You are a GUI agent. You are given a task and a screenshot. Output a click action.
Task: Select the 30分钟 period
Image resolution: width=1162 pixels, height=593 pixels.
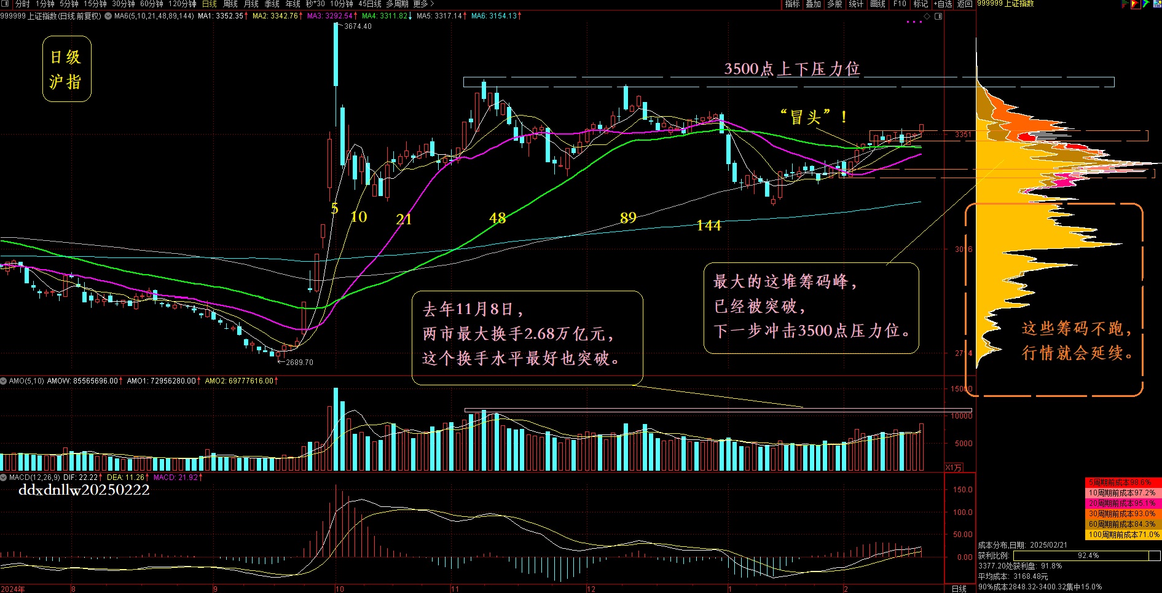[124, 4]
